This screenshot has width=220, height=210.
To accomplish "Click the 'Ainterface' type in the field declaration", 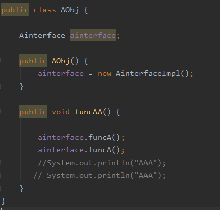I will (42, 35).
